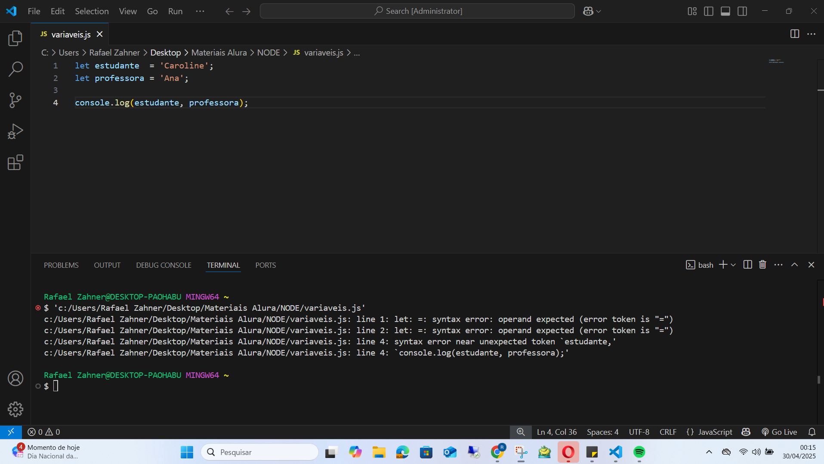Open Opera browser from the taskbar
The image size is (824, 464).
click(x=568, y=452)
